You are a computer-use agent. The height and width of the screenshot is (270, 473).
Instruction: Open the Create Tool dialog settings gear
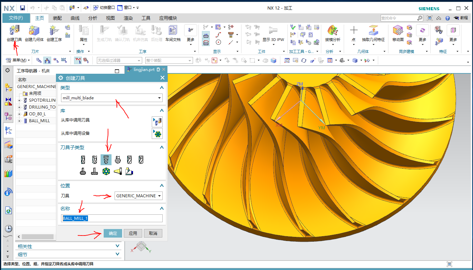click(61, 78)
